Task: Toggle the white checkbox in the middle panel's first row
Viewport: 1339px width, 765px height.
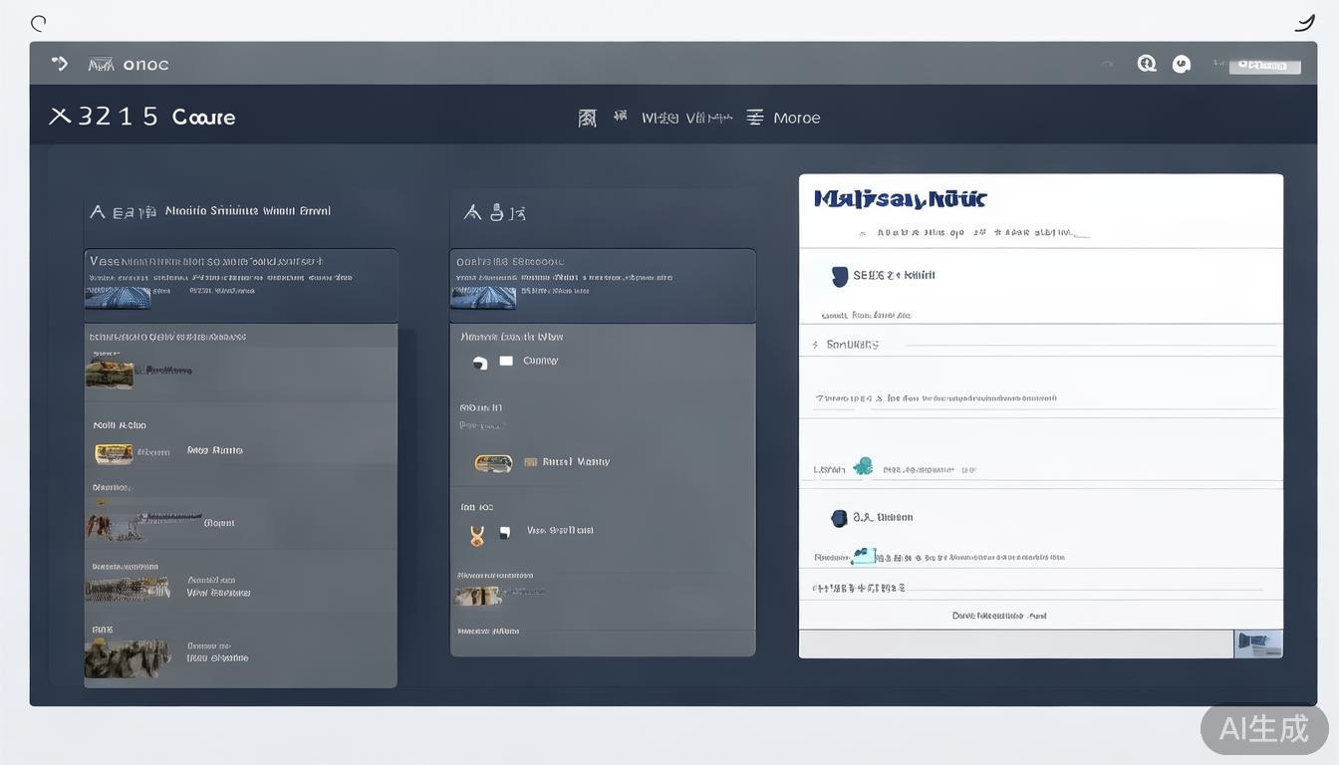Action: click(506, 361)
